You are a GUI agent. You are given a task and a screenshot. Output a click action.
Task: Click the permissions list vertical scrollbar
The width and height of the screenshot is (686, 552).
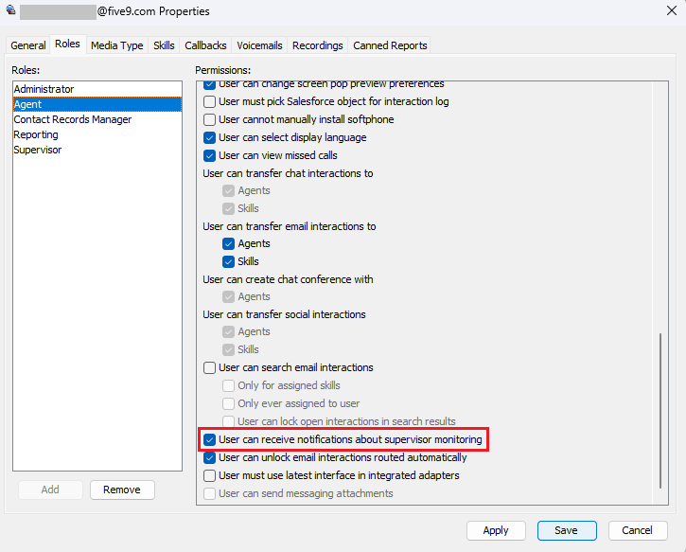point(660,411)
